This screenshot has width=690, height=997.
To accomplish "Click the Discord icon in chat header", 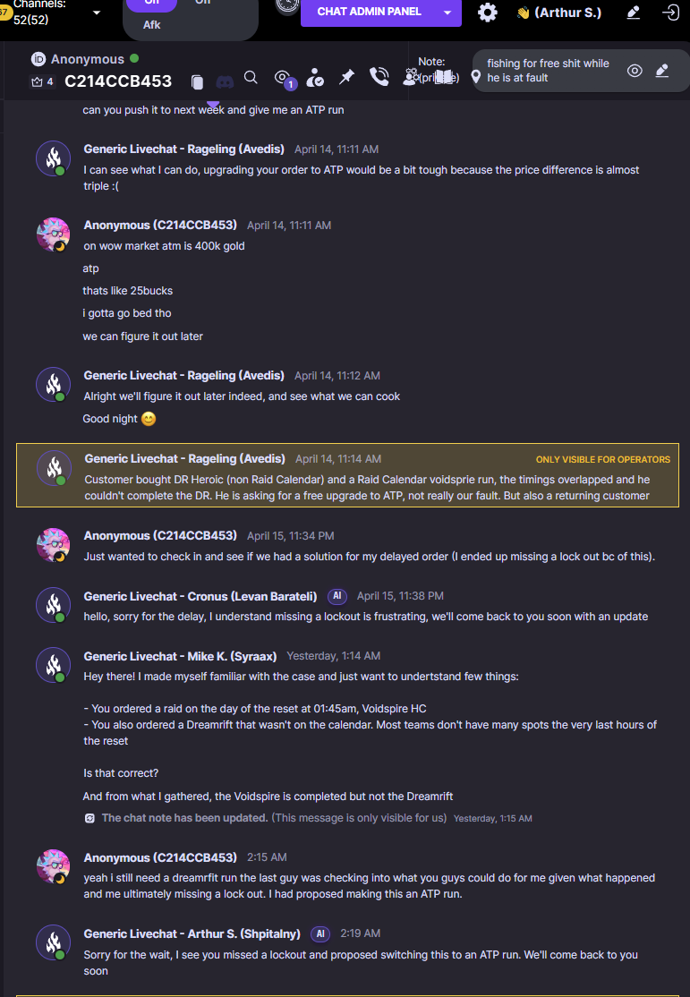I will (225, 81).
